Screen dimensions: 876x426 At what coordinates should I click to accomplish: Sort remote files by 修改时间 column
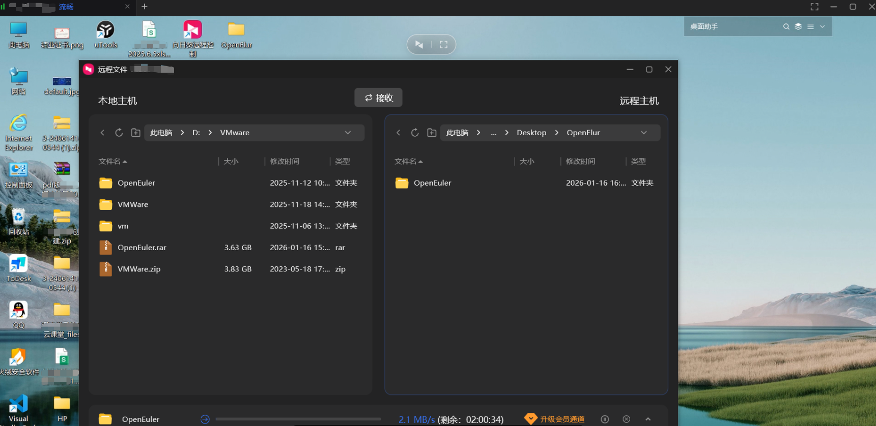[x=580, y=162]
